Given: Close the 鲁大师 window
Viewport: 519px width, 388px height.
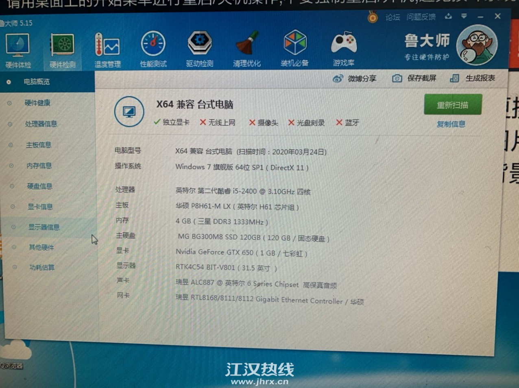Looking at the screenshot, I should pos(497,16).
